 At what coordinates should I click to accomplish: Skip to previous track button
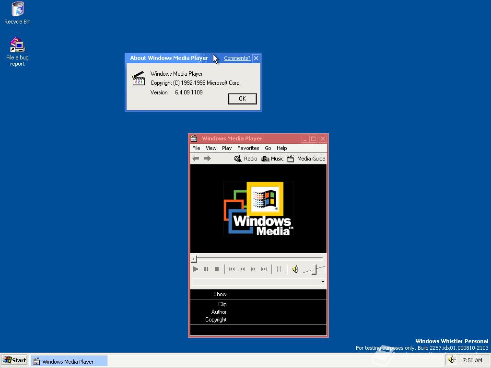click(x=232, y=269)
